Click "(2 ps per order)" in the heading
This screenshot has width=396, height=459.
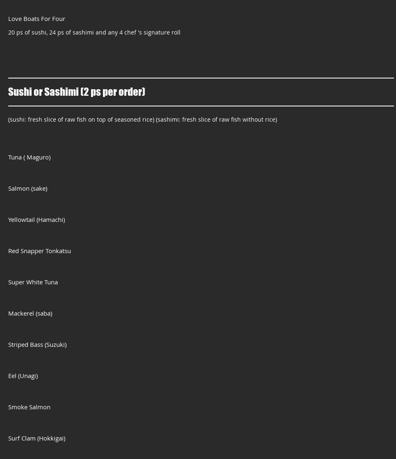(x=113, y=92)
